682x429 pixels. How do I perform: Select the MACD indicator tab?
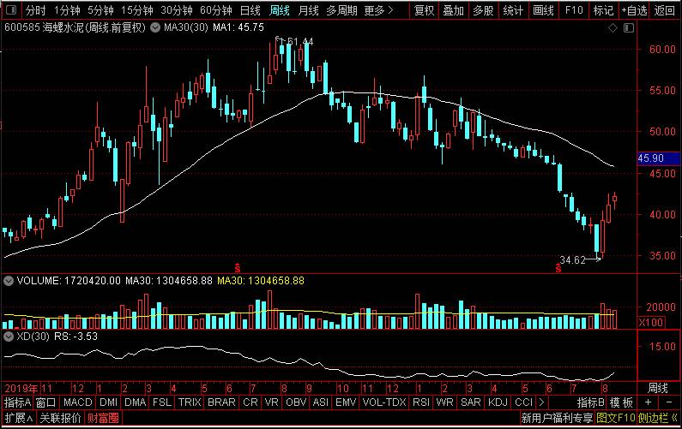(78, 402)
